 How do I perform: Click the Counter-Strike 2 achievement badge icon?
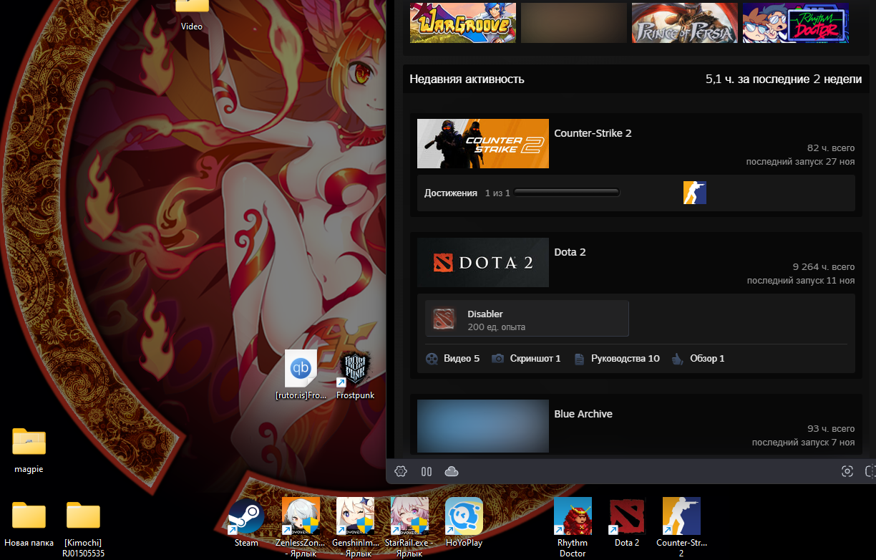[695, 193]
